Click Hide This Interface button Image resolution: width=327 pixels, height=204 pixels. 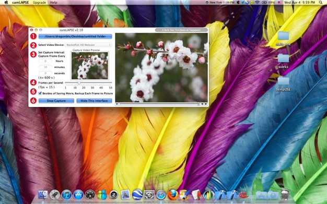click(x=94, y=101)
